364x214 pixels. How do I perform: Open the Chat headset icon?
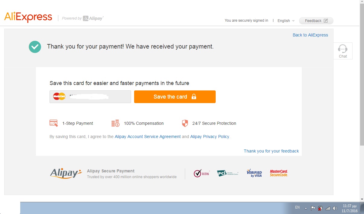coord(343,49)
